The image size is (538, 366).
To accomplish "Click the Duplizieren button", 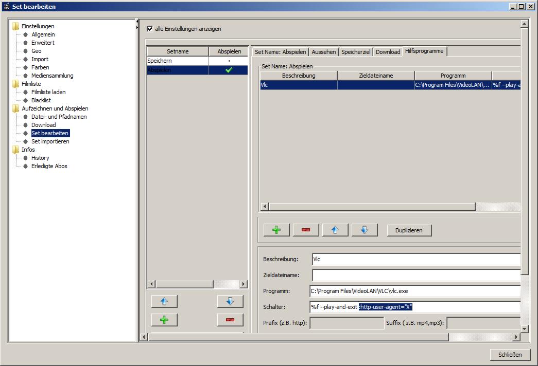I will coord(409,230).
